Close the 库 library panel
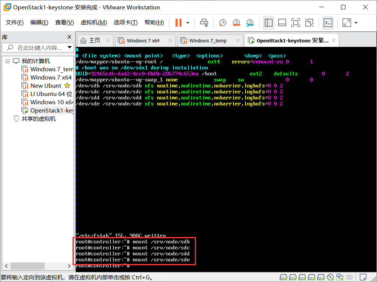 pyautogui.click(x=69, y=37)
